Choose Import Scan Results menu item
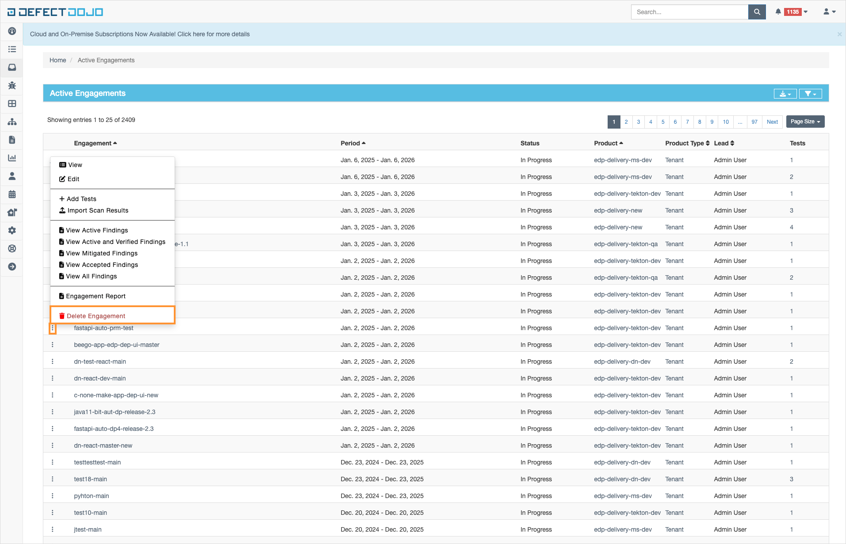846x544 pixels. coord(98,210)
